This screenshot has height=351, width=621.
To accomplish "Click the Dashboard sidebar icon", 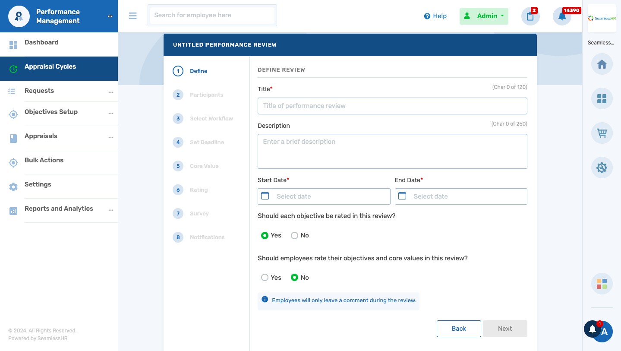I will coord(13,44).
